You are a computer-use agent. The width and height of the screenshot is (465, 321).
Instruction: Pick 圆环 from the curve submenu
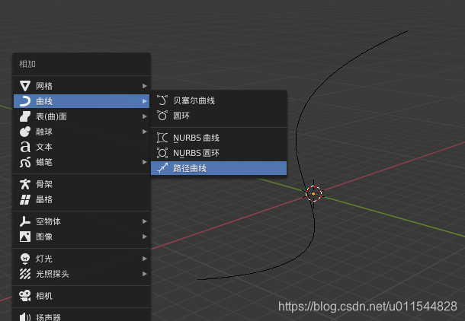point(219,116)
